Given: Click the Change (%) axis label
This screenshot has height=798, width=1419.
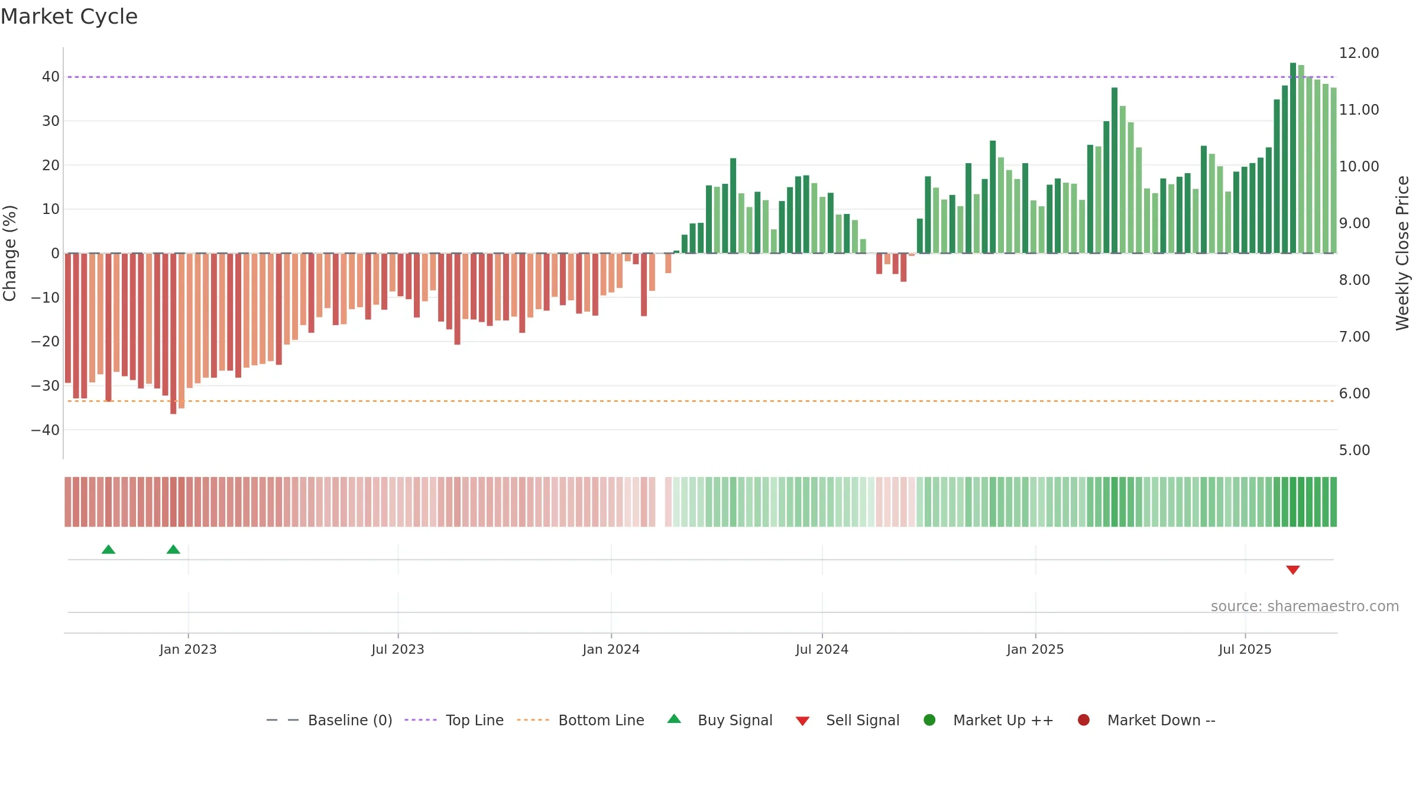Looking at the screenshot, I should (9, 253).
